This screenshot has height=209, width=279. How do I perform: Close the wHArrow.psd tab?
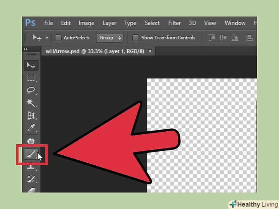[150, 51]
